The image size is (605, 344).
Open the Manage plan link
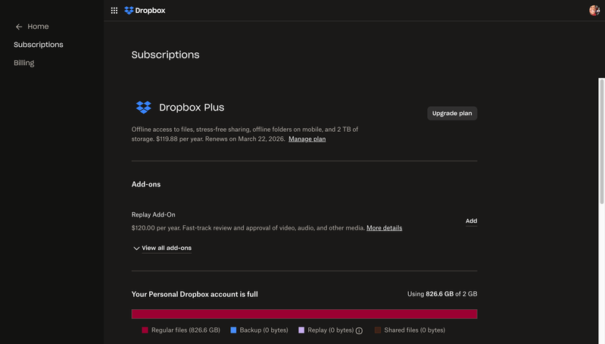click(x=307, y=139)
